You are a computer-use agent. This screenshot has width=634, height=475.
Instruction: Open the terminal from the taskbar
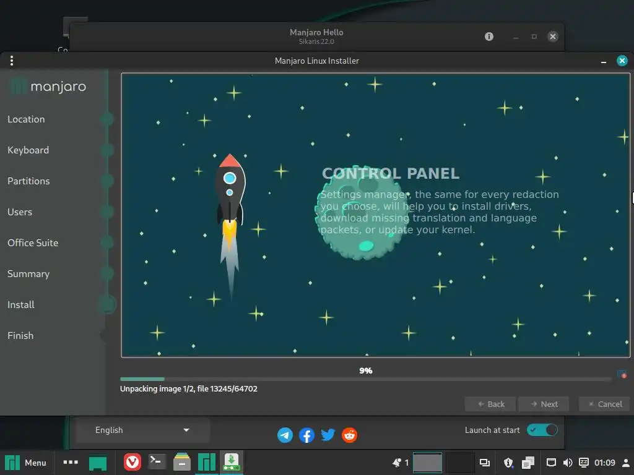(x=157, y=462)
